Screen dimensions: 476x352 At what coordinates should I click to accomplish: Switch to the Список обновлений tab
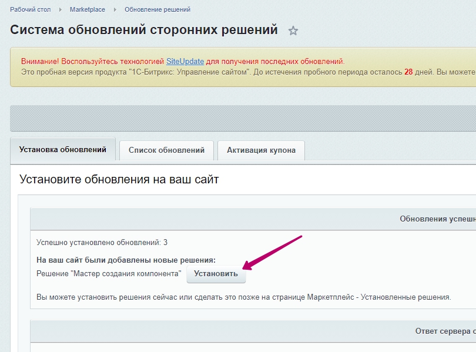tap(166, 150)
